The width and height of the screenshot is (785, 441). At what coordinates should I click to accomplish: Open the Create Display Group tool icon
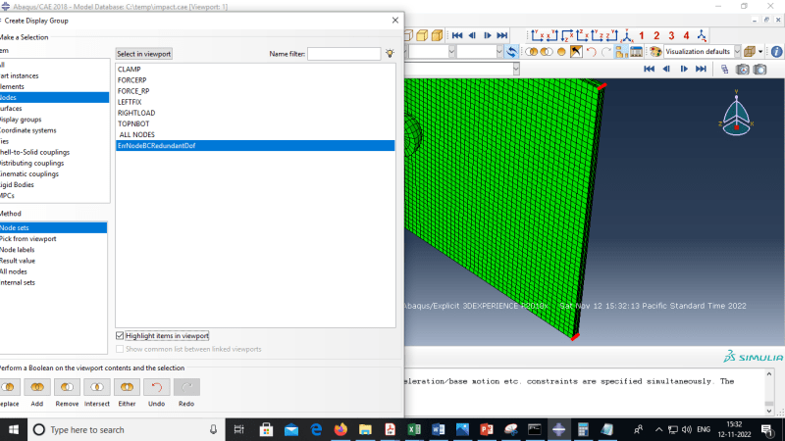click(621, 52)
